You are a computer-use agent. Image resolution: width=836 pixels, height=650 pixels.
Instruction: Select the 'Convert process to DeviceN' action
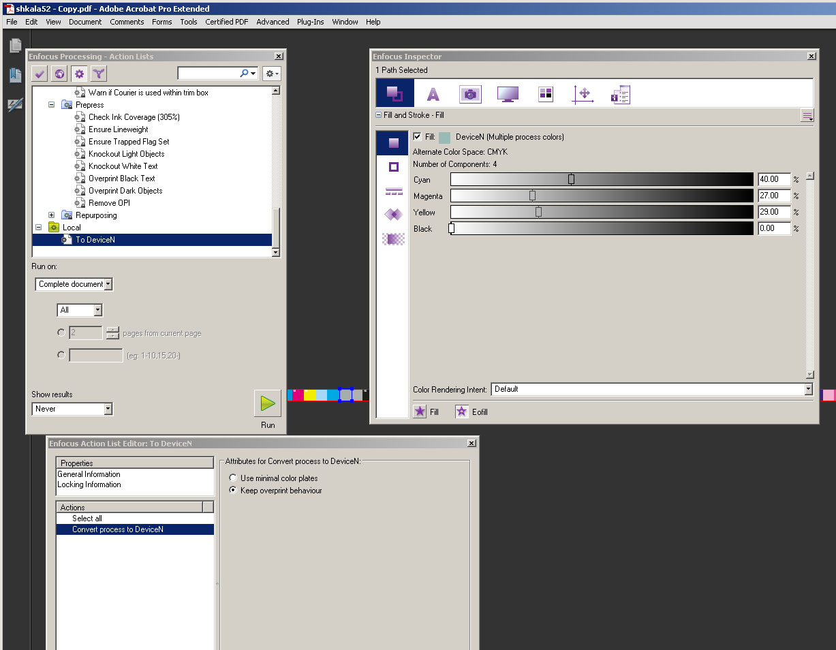tap(135, 529)
